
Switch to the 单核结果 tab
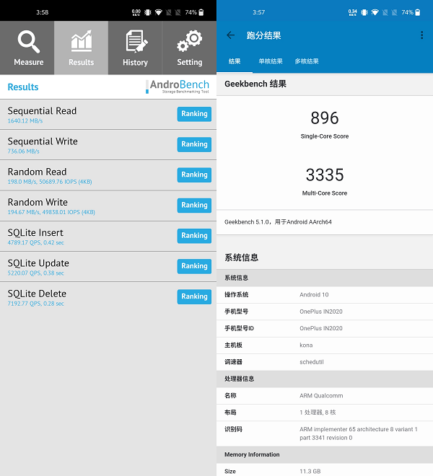point(271,61)
